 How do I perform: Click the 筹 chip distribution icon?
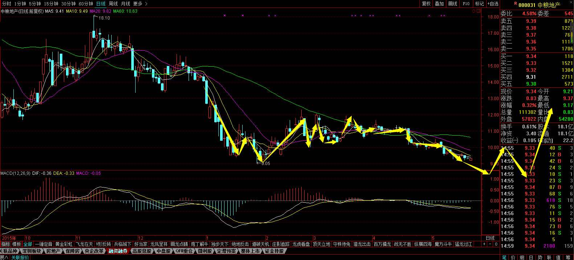click(x=568, y=257)
